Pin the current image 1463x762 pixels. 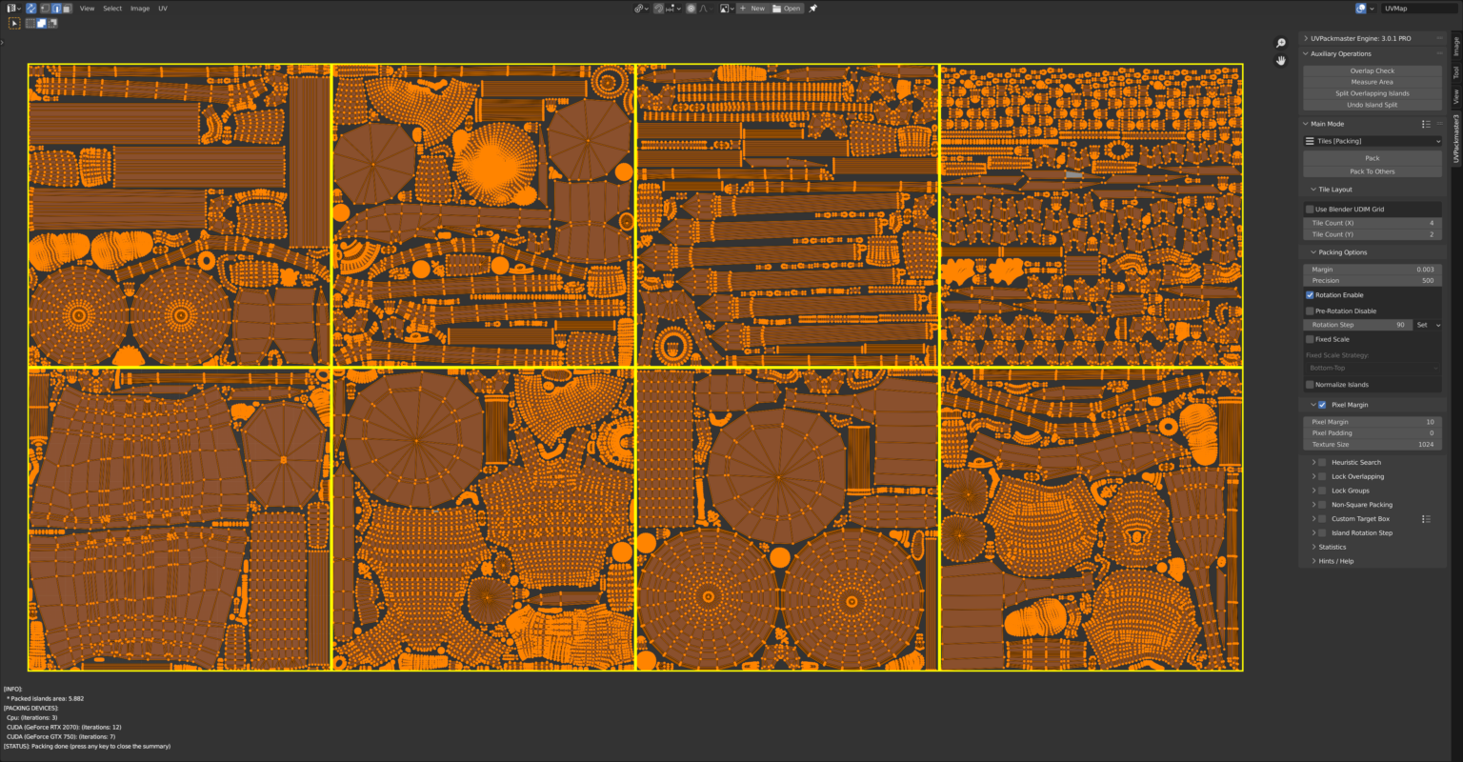tap(813, 9)
